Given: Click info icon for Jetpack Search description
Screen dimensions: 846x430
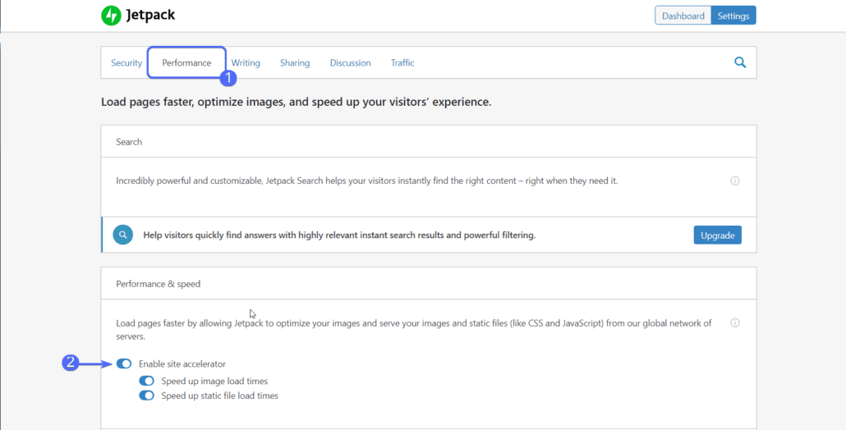Looking at the screenshot, I should point(735,181).
